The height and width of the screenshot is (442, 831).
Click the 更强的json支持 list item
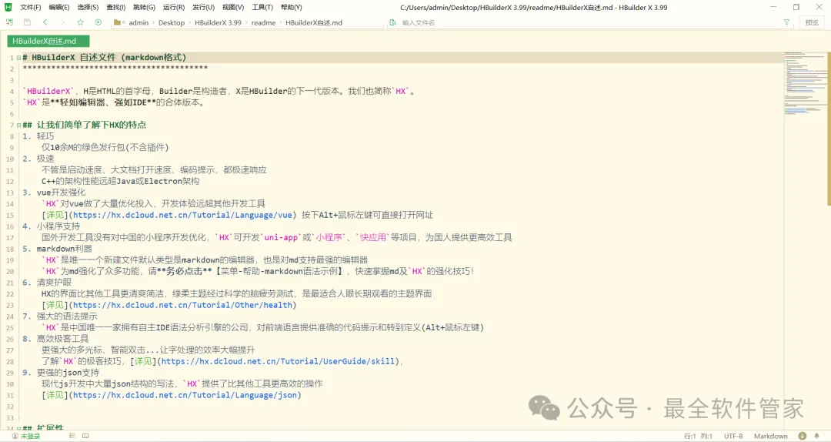[x=68, y=373]
